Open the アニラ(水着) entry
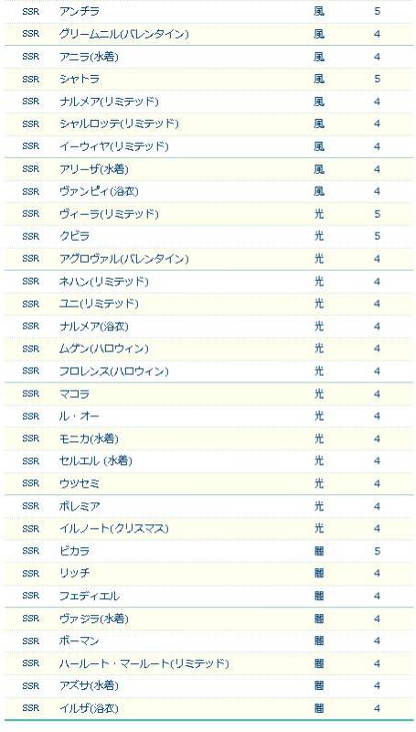416x732 pixels. tap(89, 57)
